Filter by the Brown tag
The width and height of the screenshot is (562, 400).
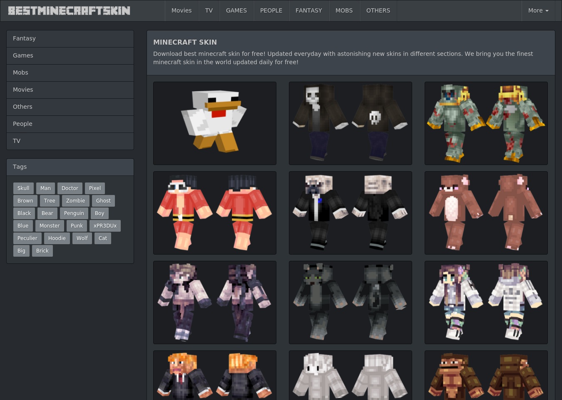click(x=25, y=201)
